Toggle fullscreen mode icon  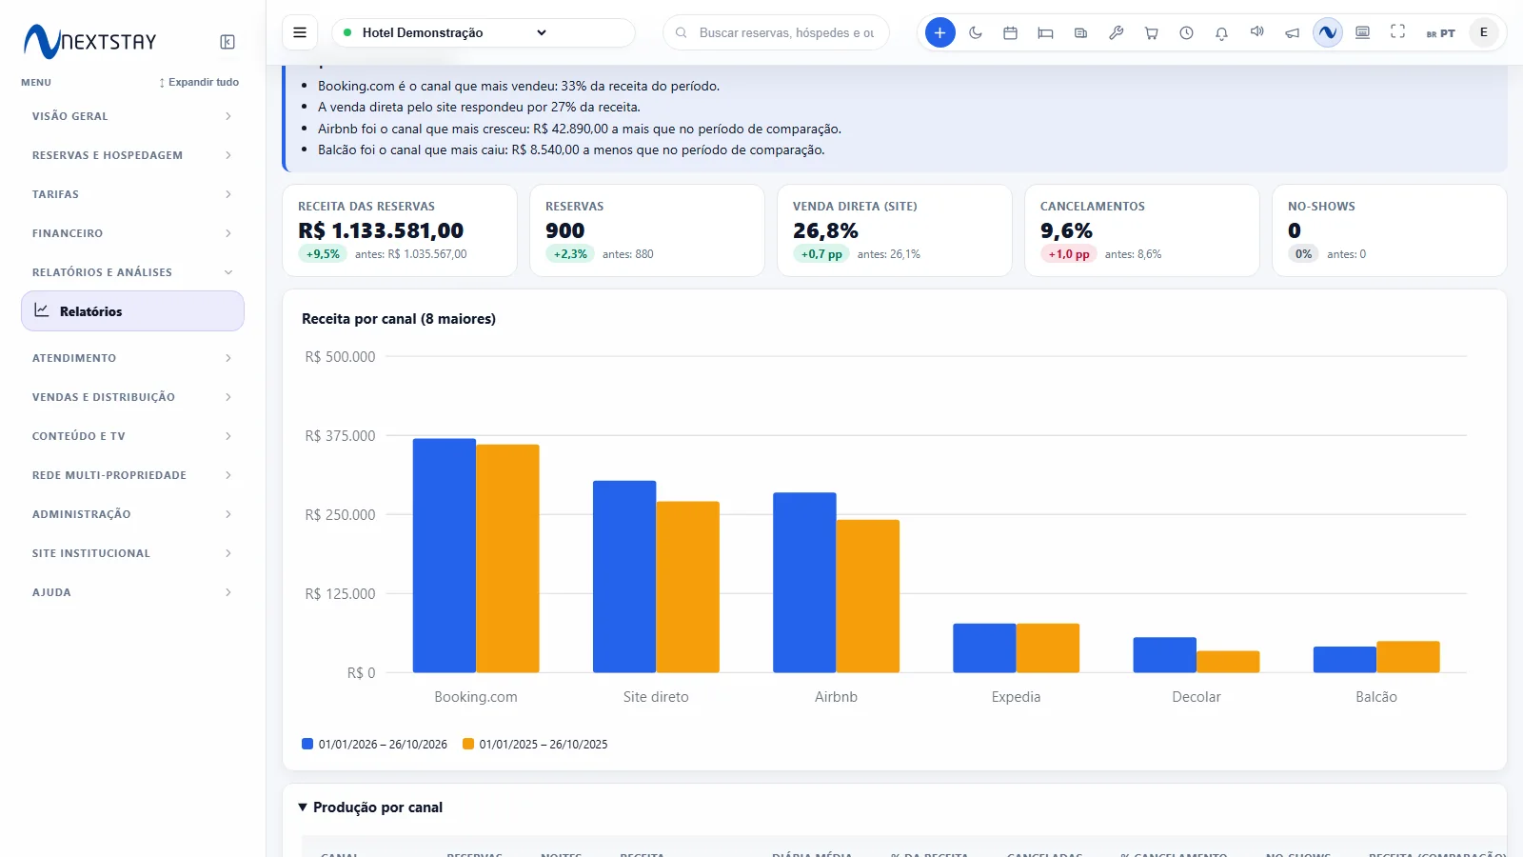pos(1397,32)
